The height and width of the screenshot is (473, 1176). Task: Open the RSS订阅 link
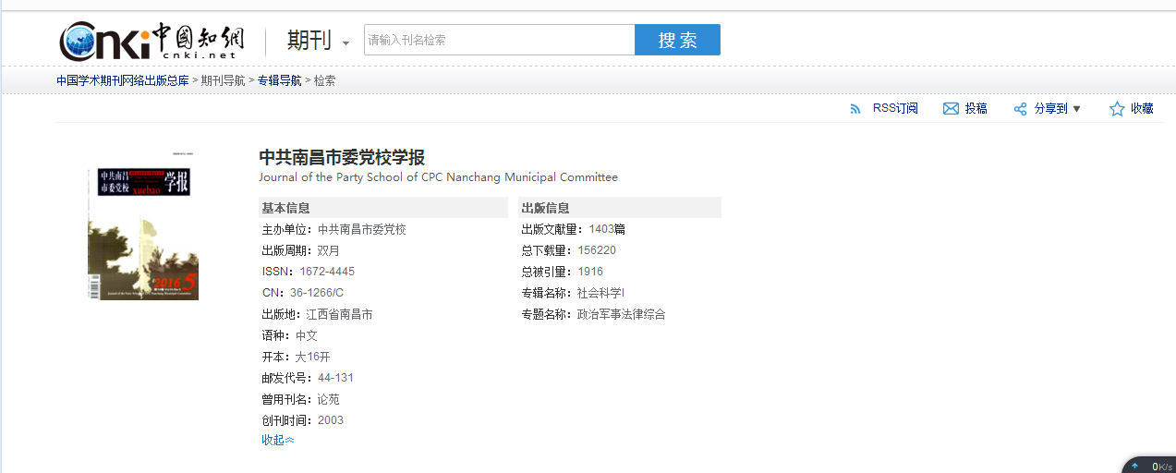point(895,108)
